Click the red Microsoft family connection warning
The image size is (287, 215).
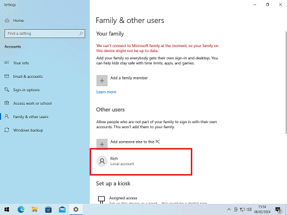[x=158, y=48]
